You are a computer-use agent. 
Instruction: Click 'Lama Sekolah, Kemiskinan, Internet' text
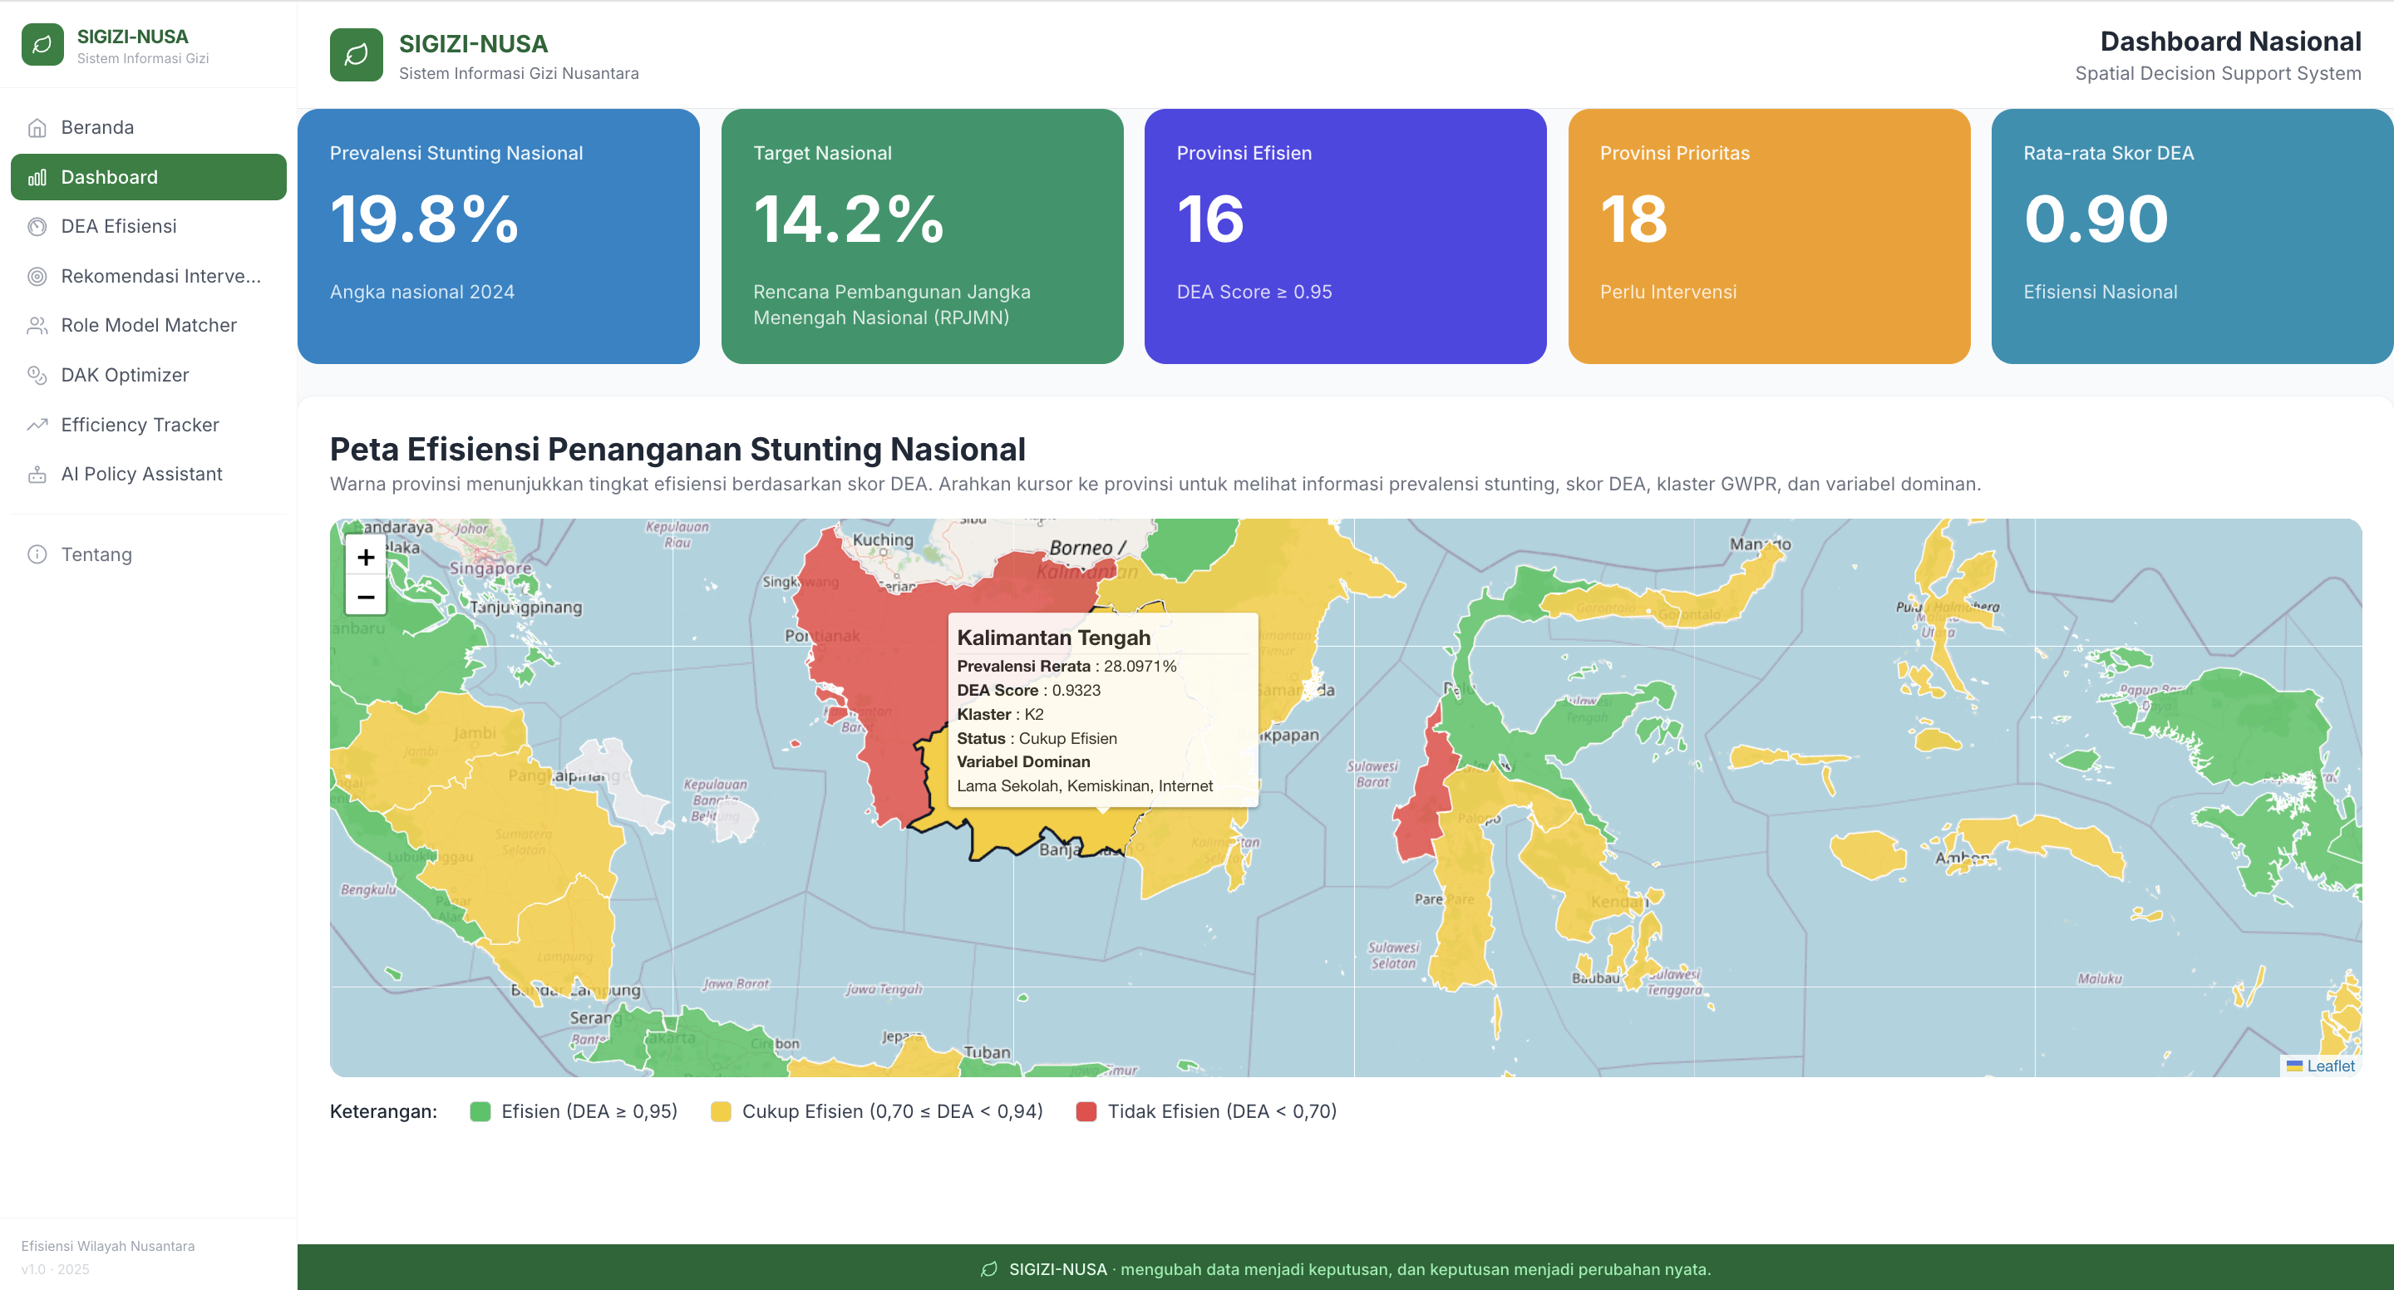(1085, 786)
